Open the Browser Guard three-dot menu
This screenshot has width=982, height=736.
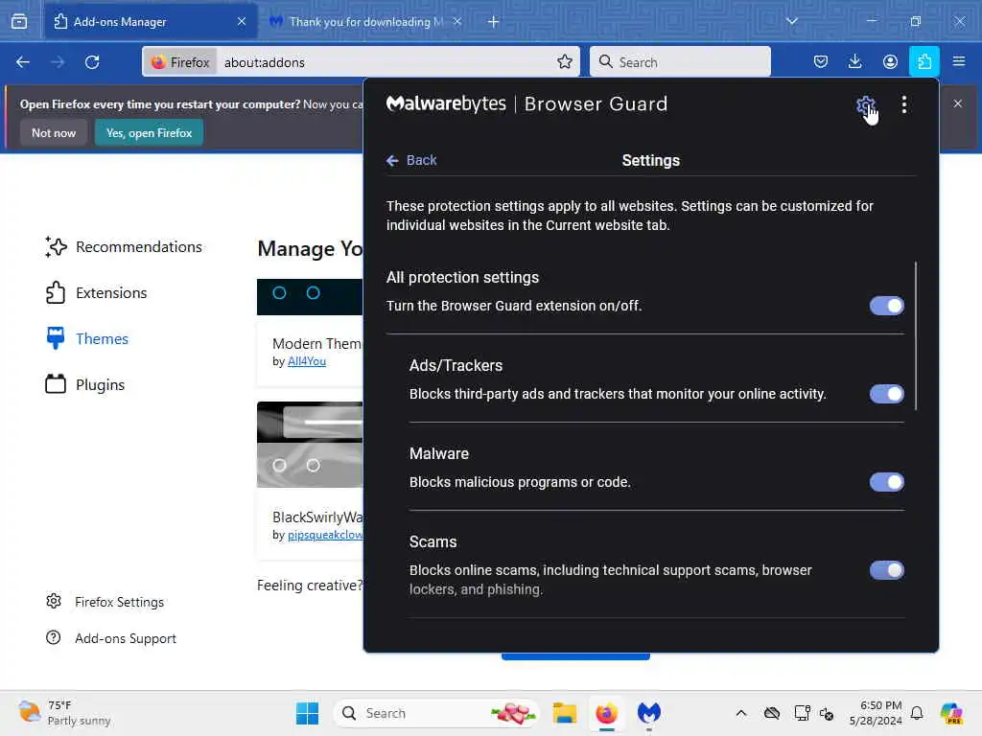pos(903,104)
